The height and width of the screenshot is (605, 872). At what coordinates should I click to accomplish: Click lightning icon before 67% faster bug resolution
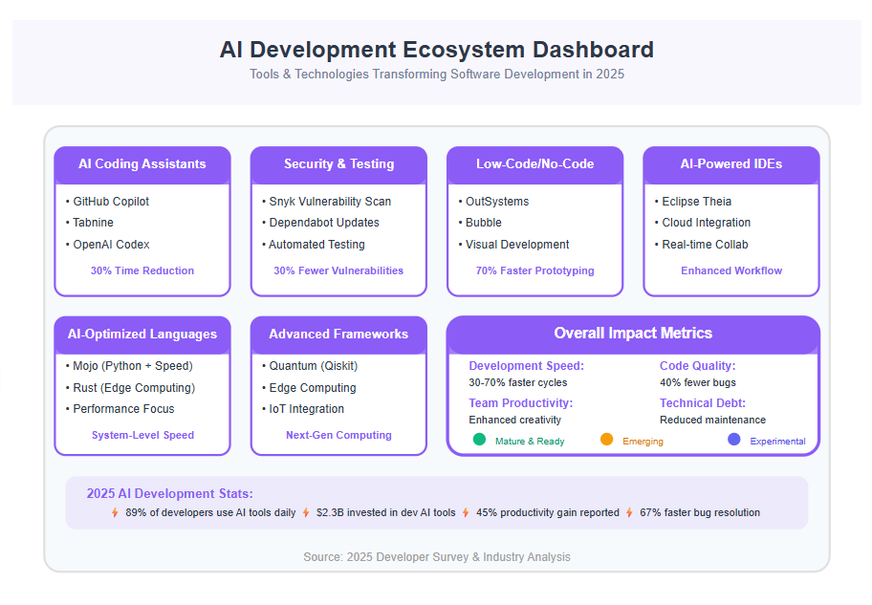(629, 512)
